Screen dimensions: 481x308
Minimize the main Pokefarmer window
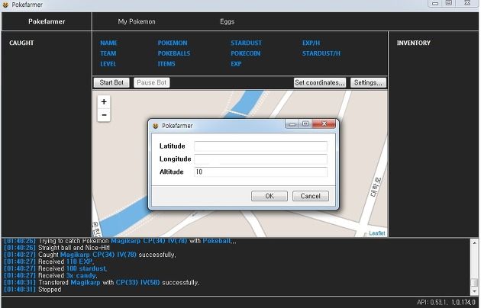(x=435, y=3)
